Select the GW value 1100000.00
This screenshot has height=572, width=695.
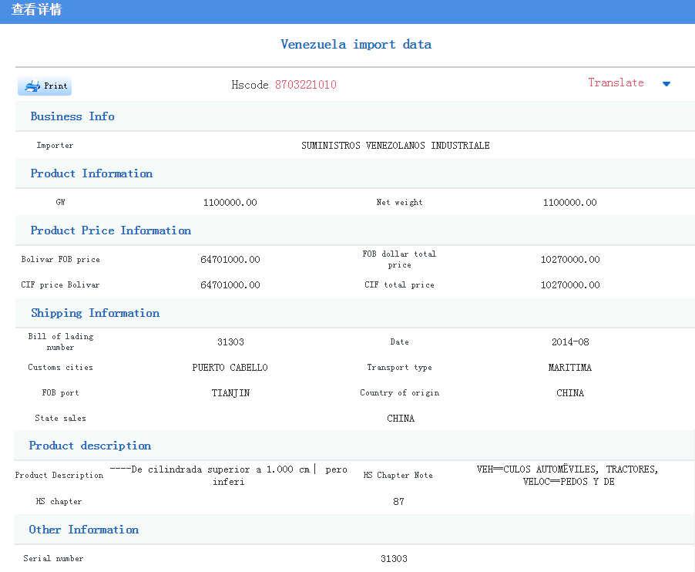tap(230, 203)
